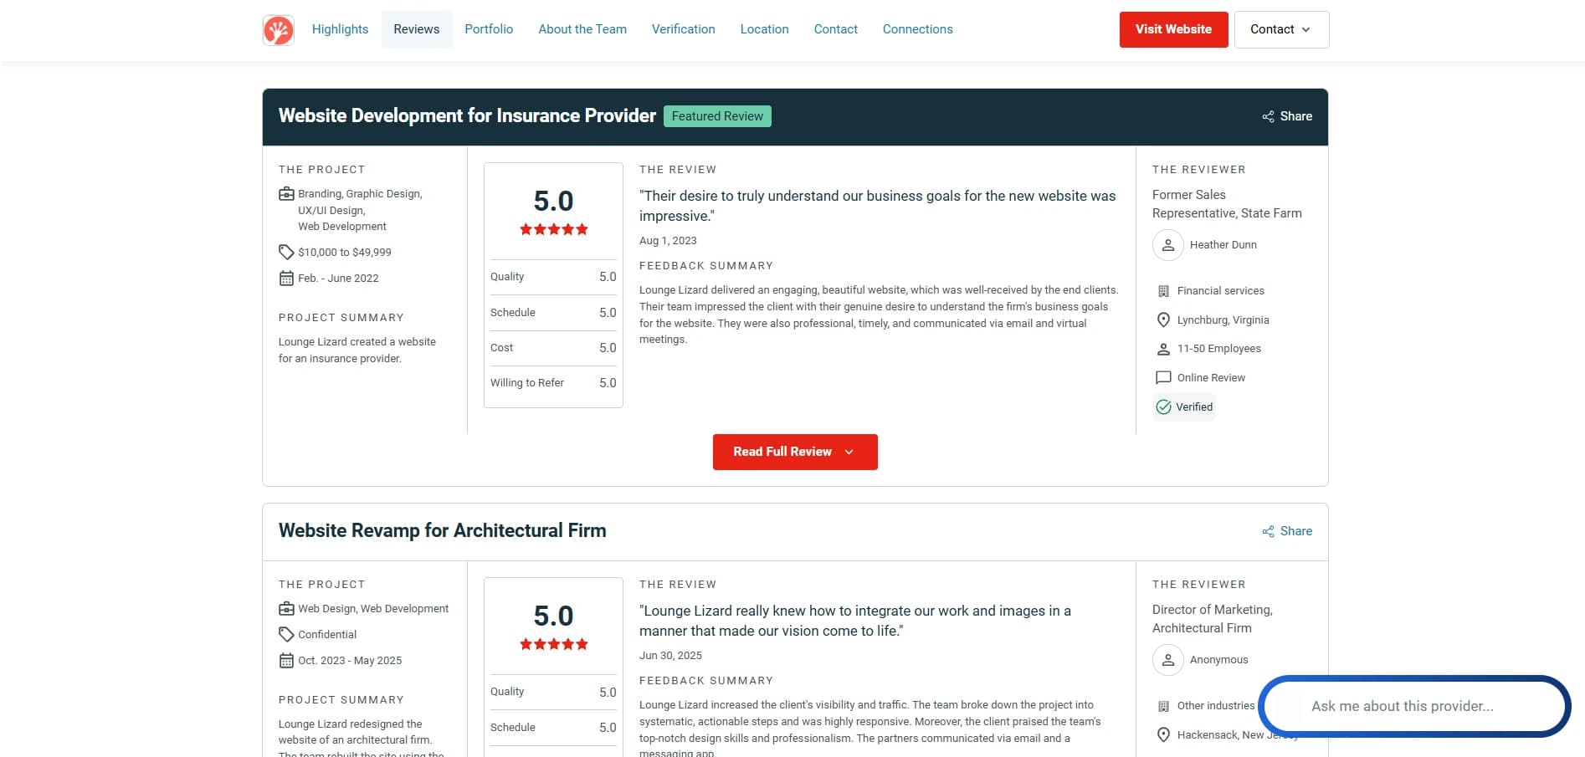1585x757 pixels.
Task: Click the green Verified checkmark icon
Action: click(1164, 407)
